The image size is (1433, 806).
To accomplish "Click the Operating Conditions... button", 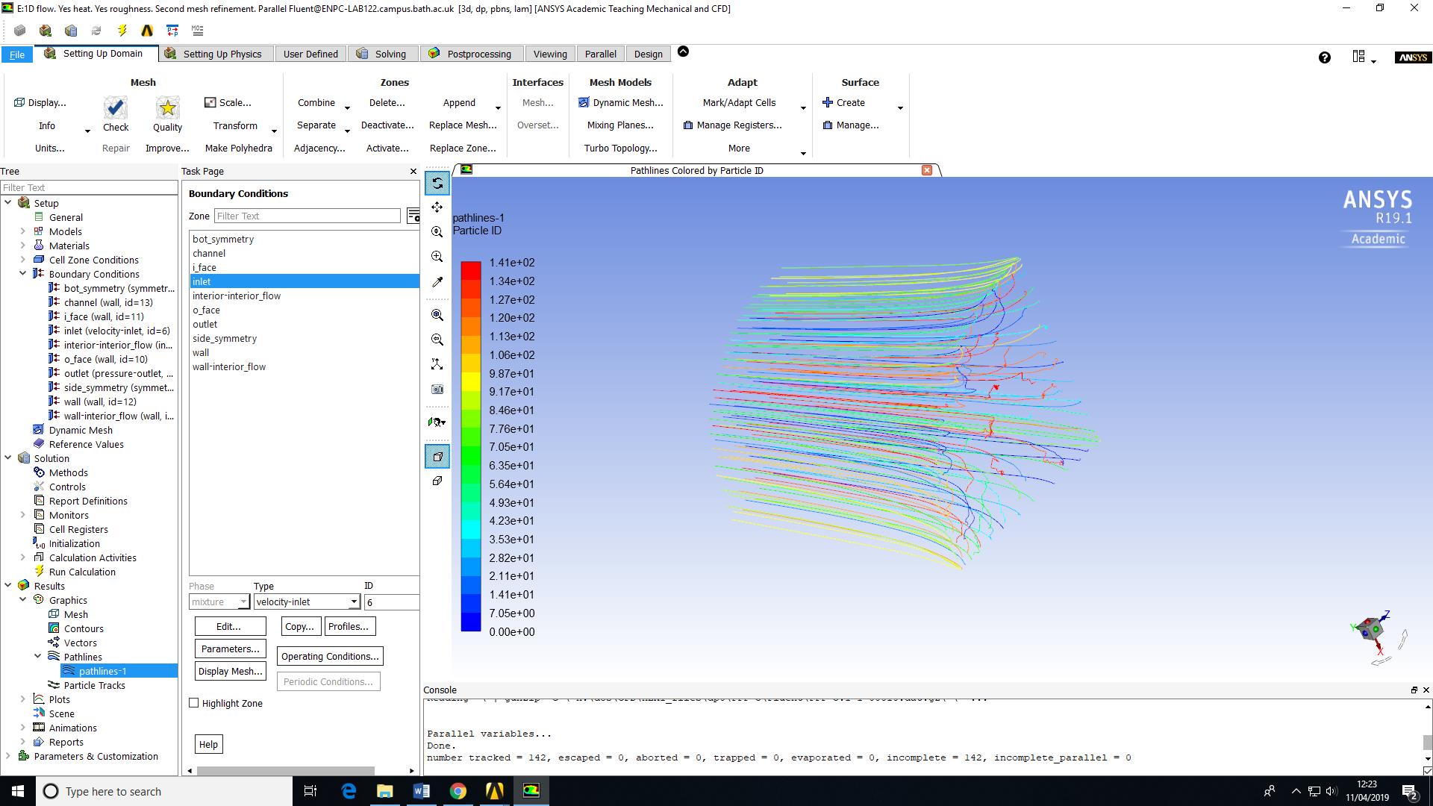I will (330, 656).
